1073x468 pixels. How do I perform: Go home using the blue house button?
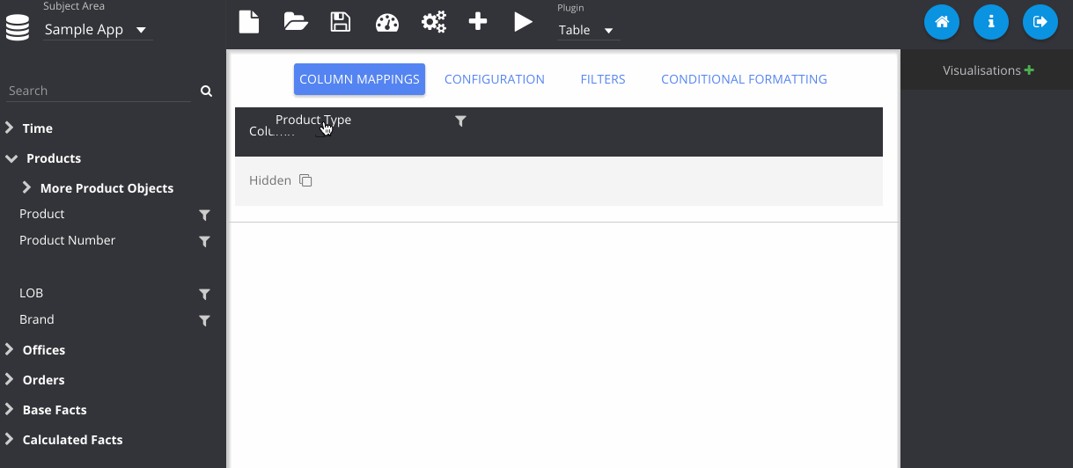942,22
